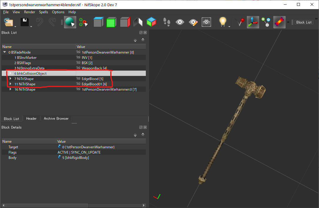Toggle the lighting light bulb
Image resolution: width=319 pixels, height=208 pixels.
point(223,22)
